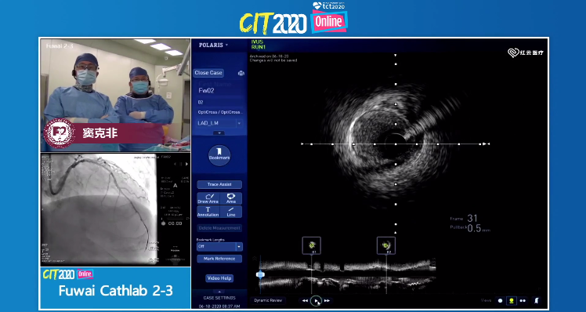Select the Area measurement tool
Screen dimensions: 586x312
click(231, 198)
